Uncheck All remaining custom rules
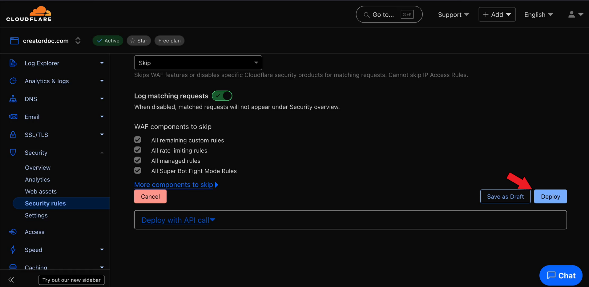The height and width of the screenshot is (287, 589). pos(138,140)
